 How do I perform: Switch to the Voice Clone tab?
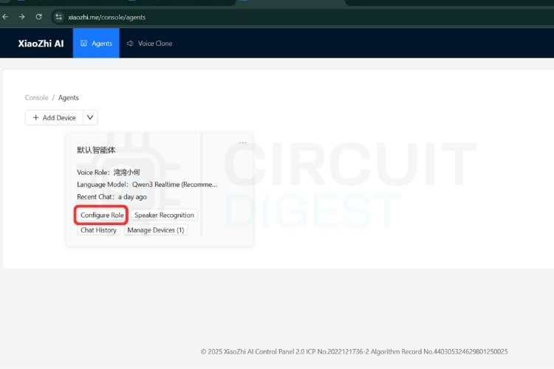(x=149, y=43)
